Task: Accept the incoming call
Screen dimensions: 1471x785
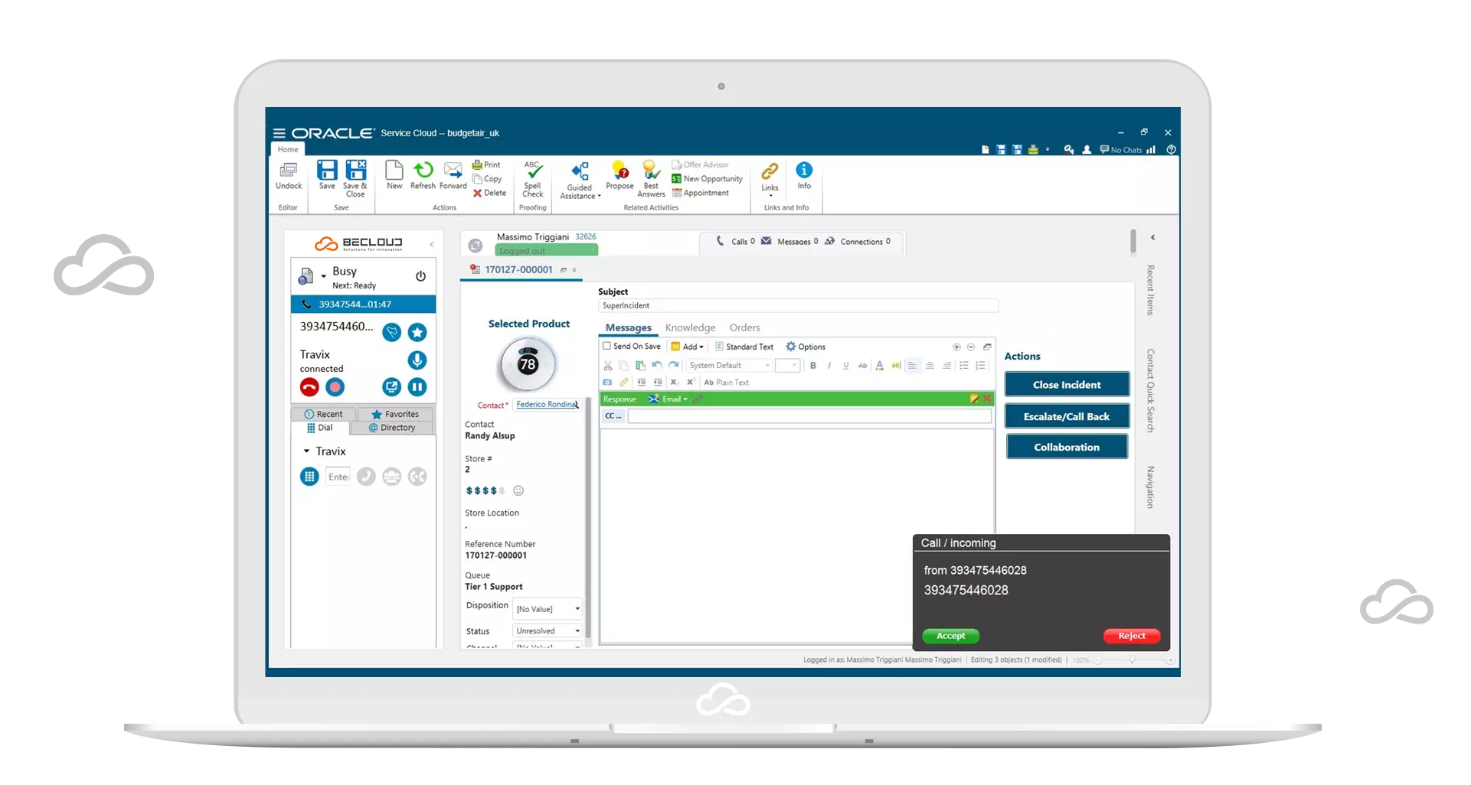Action: [950, 636]
